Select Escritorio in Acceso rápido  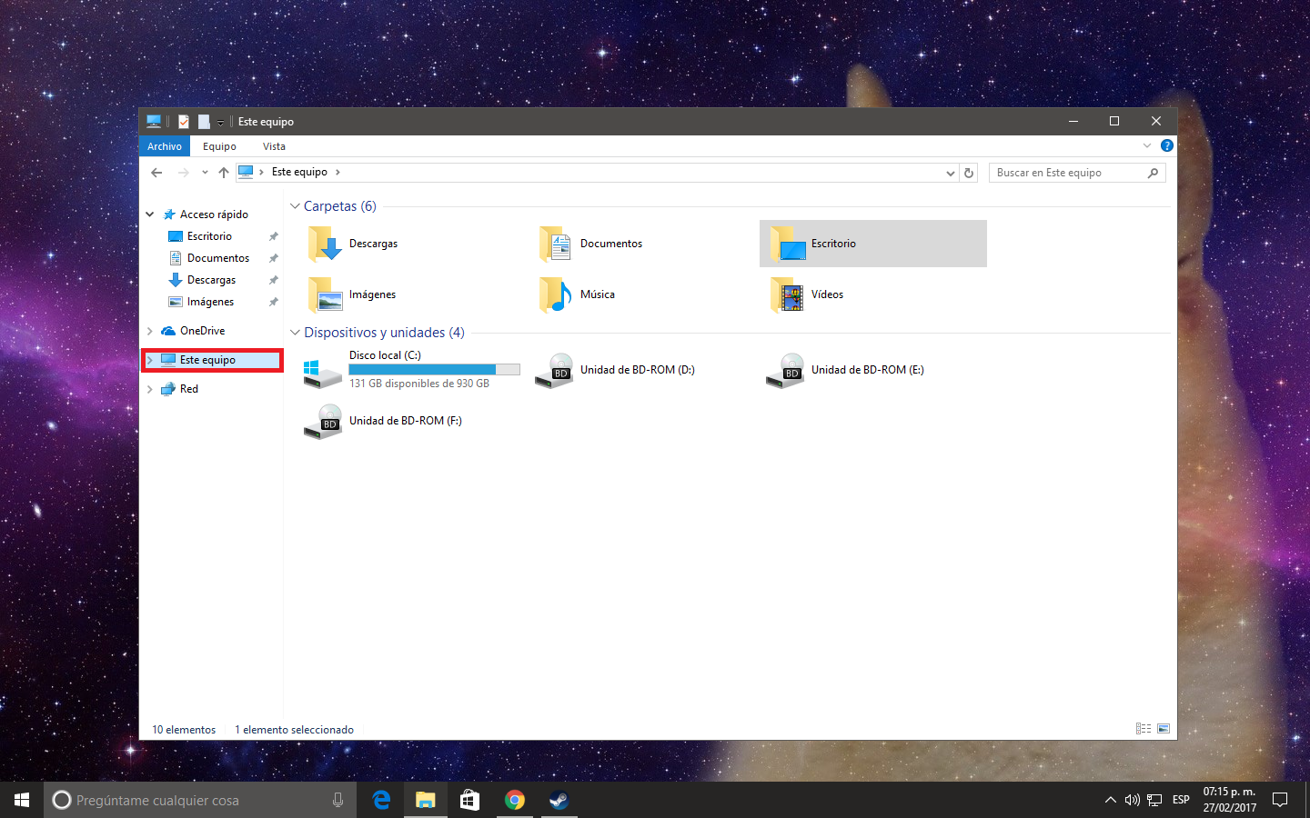pos(209,236)
